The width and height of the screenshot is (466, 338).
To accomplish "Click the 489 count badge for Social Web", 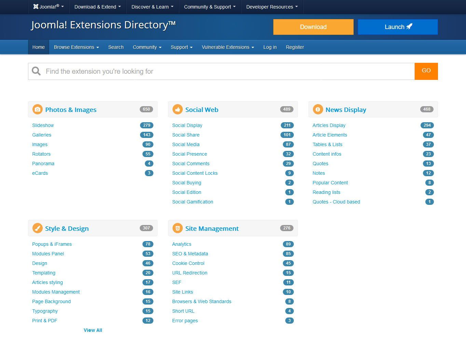I will coord(287,109).
